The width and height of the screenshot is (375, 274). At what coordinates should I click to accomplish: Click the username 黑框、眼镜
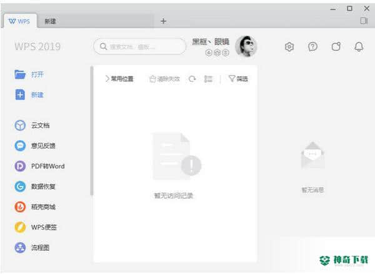coord(211,42)
